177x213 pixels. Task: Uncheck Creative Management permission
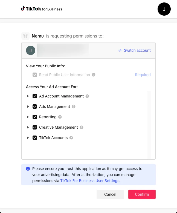(35, 127)
